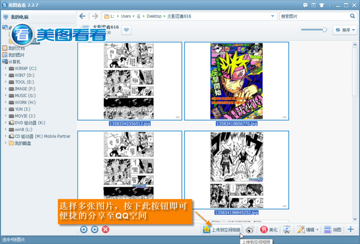Screen dimensions: 360x244
Task: Click status bar text 选中4张图片
Action: point(13,240)
